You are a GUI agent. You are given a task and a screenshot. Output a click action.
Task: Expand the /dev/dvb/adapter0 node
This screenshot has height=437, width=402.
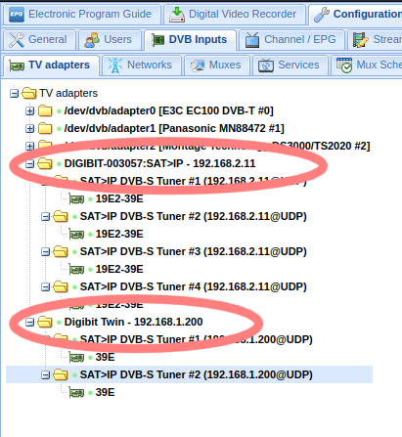[29, 111]
